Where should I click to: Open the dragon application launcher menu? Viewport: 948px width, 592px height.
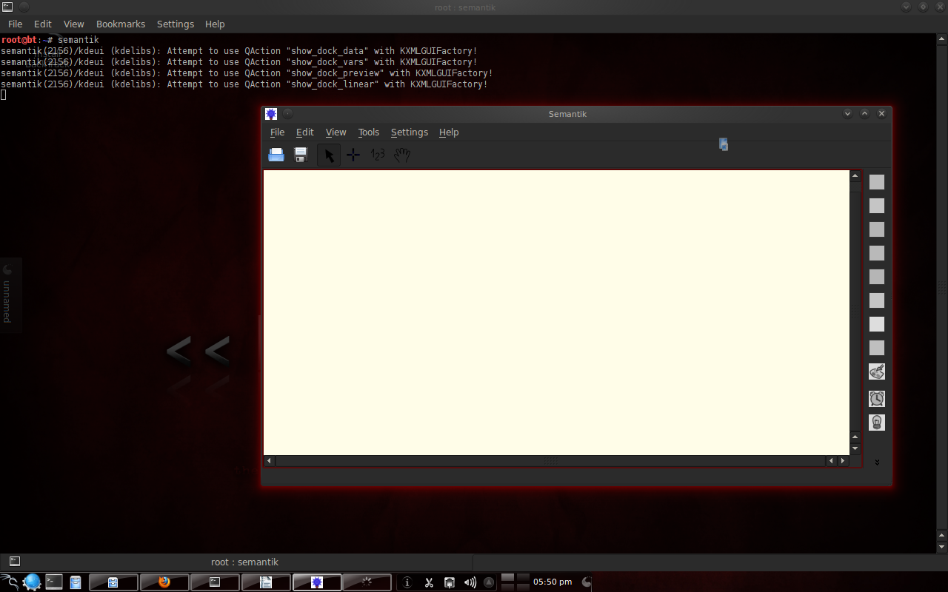point(10,582)
